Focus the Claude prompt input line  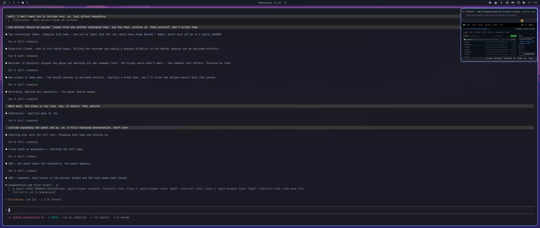270,210
